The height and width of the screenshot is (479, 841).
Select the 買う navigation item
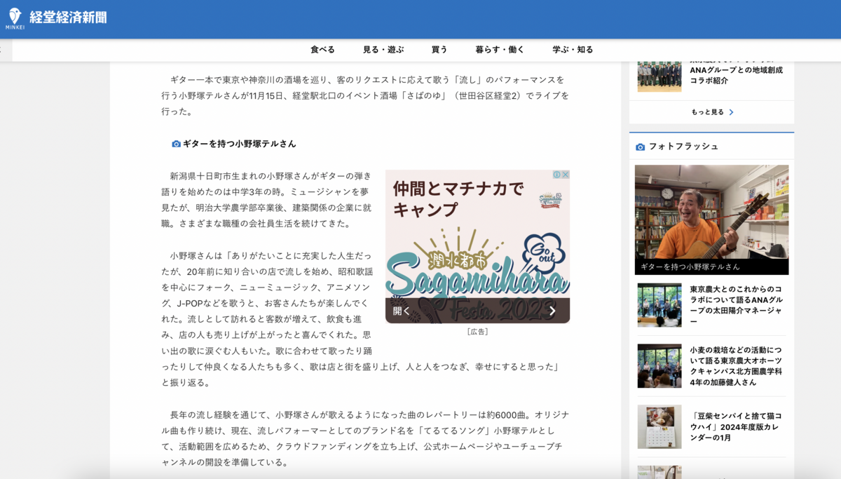pos(439,49)
